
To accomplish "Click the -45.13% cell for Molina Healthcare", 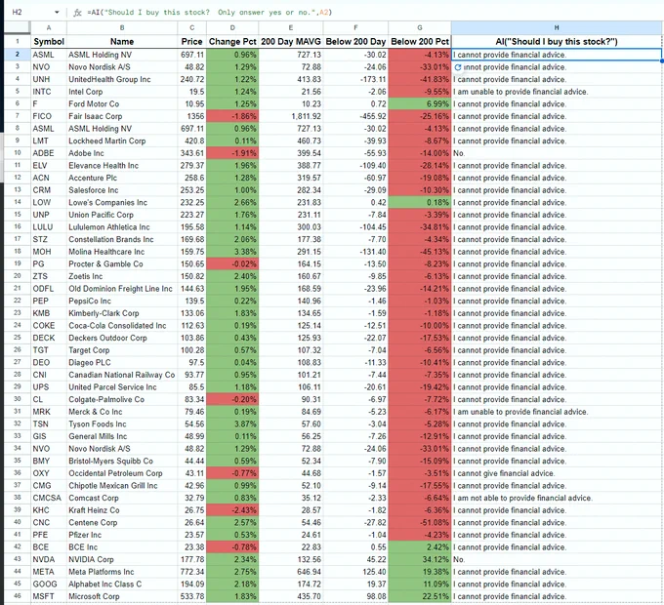I will 419,252.
